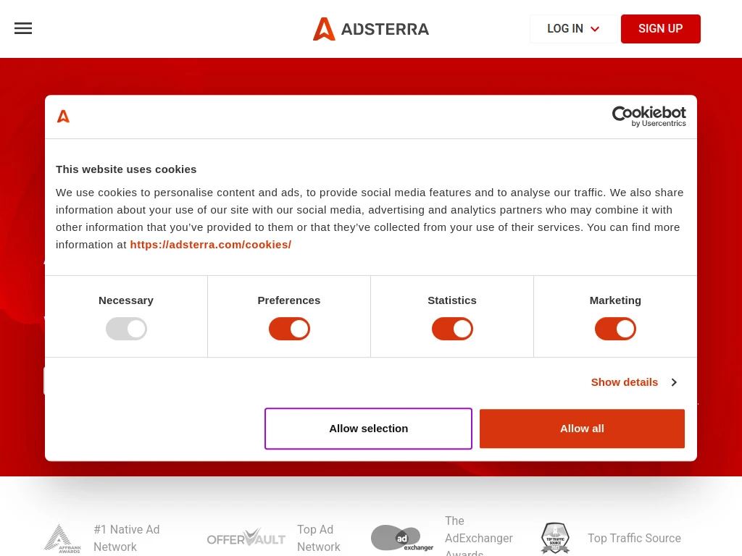Click the Cookiebot by Usercentrics logo
742x556 pixels.
click(x=649, y=117)
